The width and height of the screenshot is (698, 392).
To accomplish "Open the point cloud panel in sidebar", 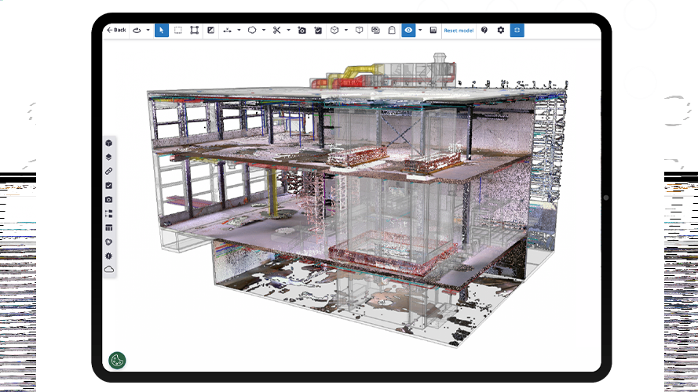I will click(109, 270).
